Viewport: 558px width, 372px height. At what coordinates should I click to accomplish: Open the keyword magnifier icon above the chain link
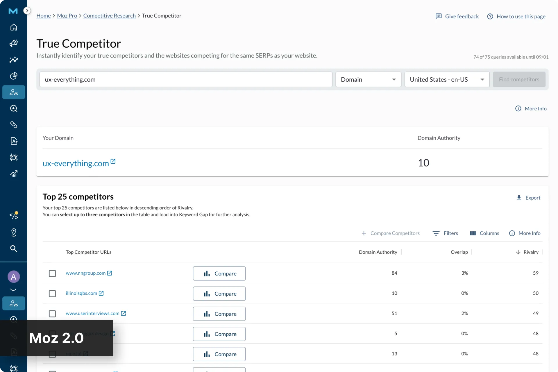(x=14, y=108)
